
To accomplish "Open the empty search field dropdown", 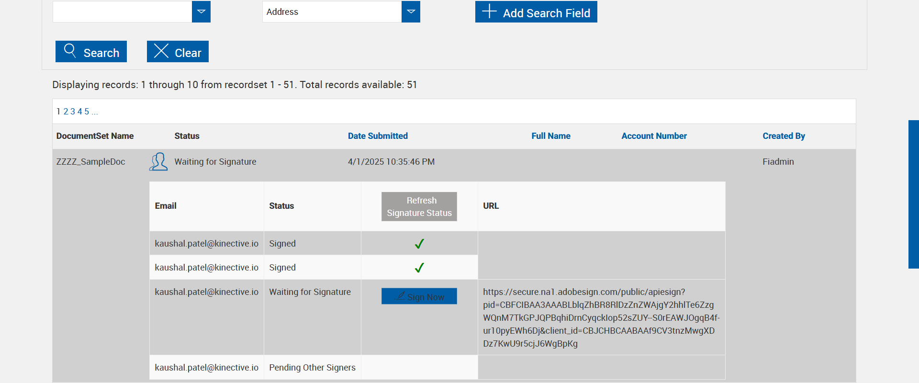I will [201, 12].
